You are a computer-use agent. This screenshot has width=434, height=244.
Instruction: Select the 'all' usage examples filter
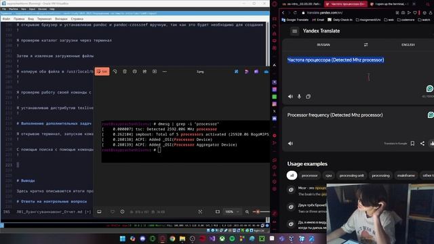(x=292, y=176)
